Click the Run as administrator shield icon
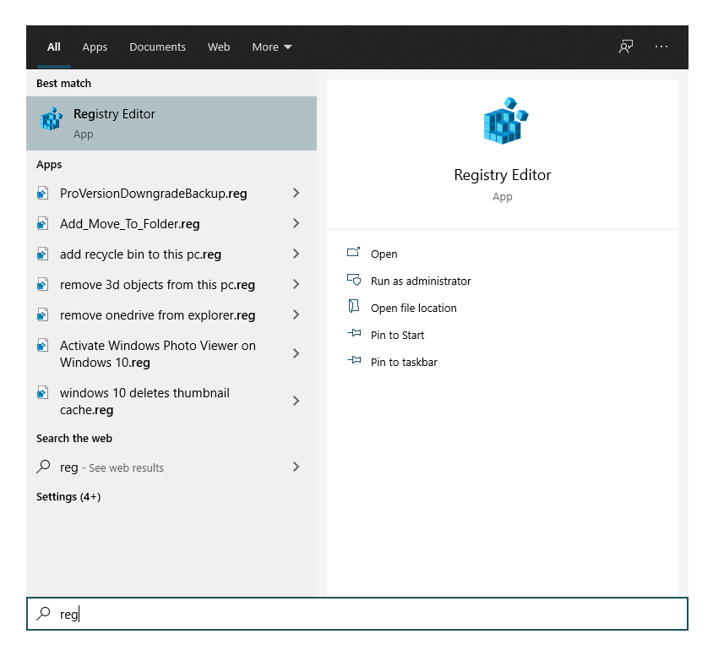 point(354,280)
